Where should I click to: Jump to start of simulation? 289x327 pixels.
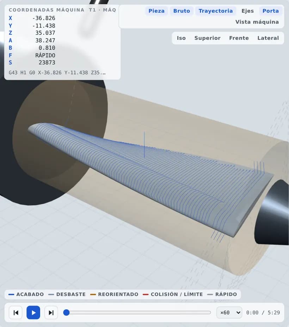point(16,313)
